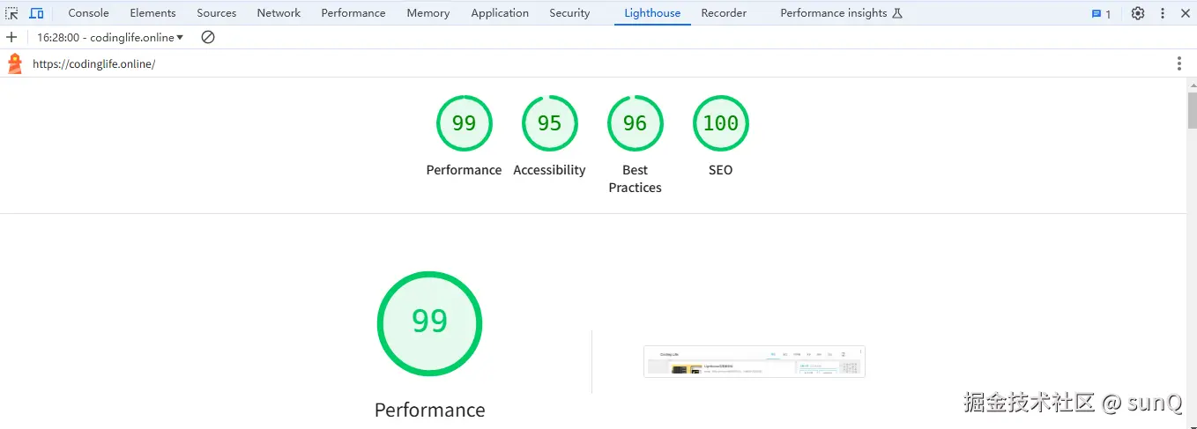Open the Lighthouse report options menu
Image resolution: width=1197 pixels, height=429 pixels.
1179,63
